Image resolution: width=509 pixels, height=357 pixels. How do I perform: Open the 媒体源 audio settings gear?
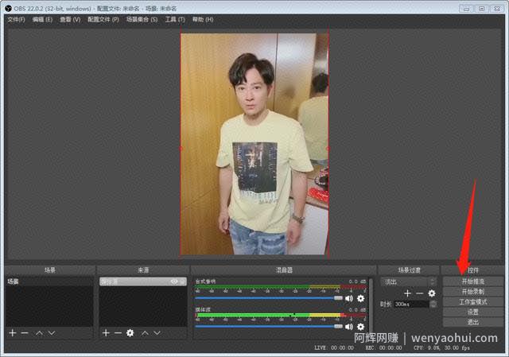360,327
